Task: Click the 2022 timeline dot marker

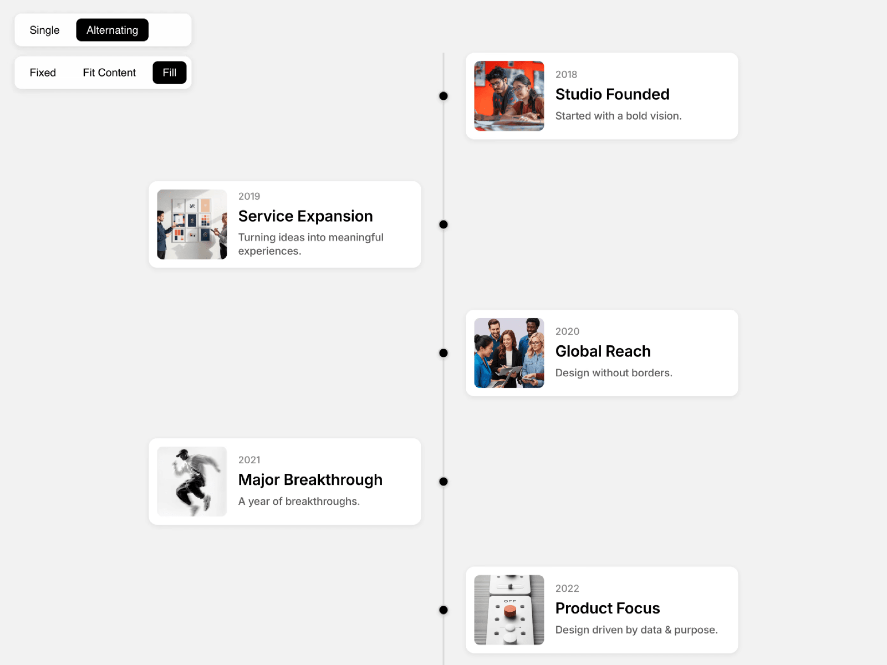Action: pyautogui.click(x=443, y=610)
